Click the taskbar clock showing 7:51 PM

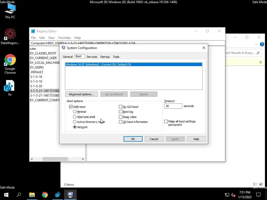click(x=245, y=195)
